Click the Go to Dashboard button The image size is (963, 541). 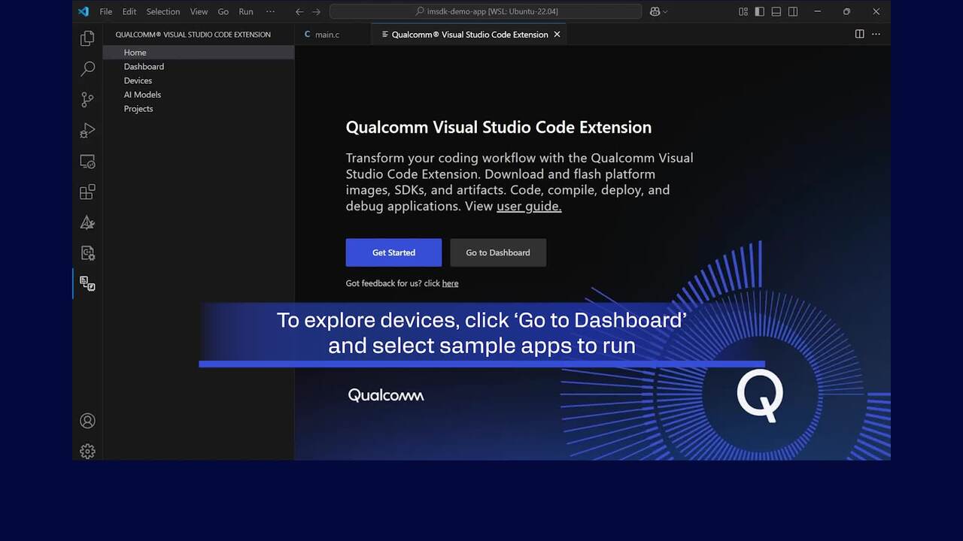point(498,252)
